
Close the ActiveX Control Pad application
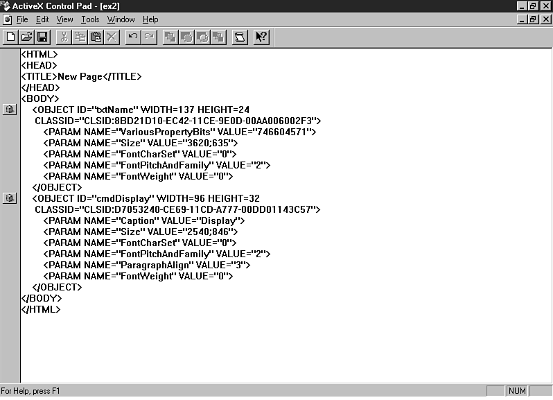[x=546, y=6]
